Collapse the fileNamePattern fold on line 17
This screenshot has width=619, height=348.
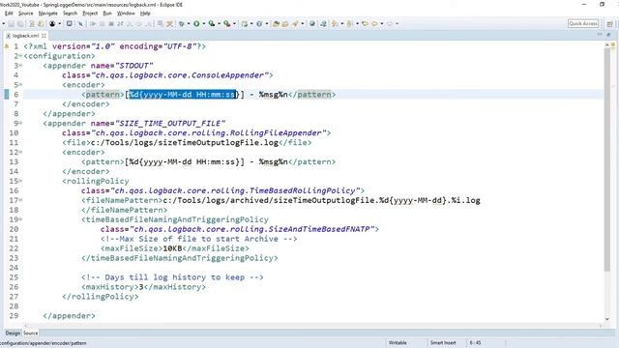20,200
